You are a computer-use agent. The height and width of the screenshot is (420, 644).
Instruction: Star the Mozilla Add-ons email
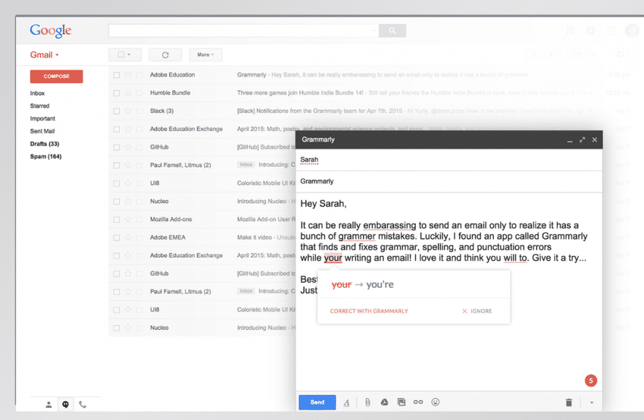click(x=128, y=220)
